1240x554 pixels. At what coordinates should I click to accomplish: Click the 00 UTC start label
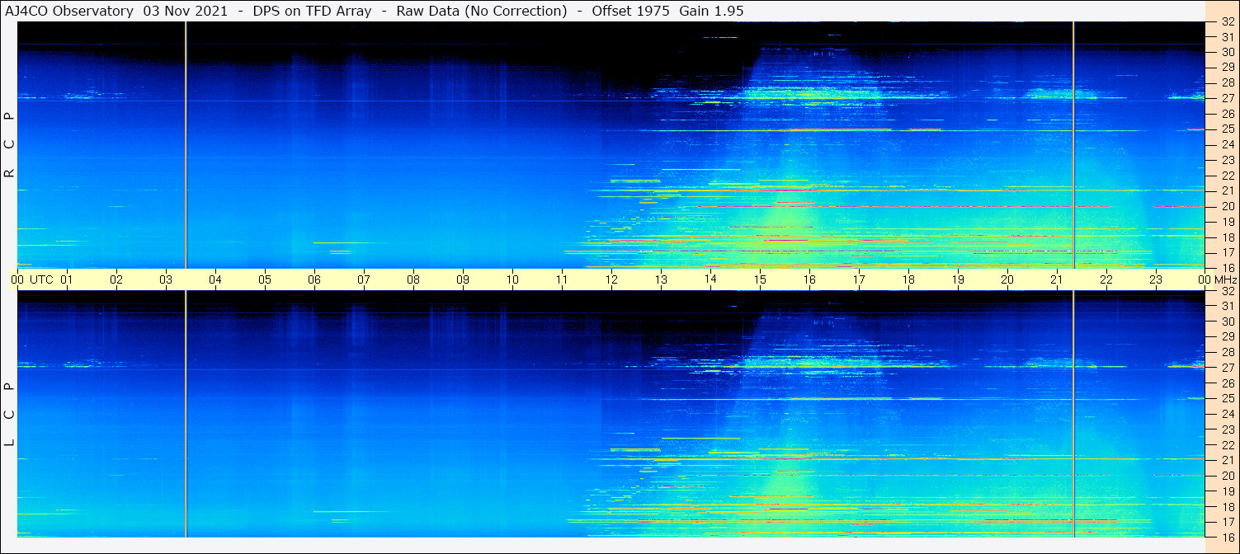click(32, 279)
